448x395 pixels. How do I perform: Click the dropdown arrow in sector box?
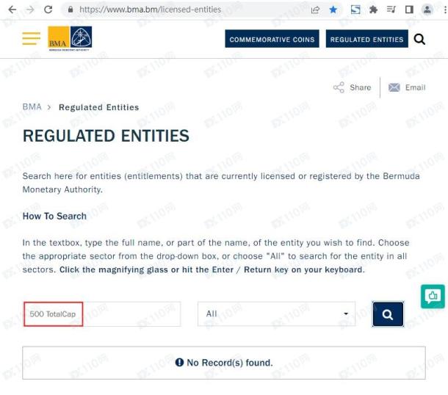346,314
